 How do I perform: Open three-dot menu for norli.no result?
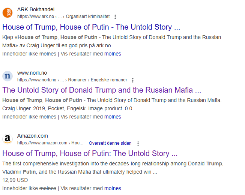coord(133,80)
